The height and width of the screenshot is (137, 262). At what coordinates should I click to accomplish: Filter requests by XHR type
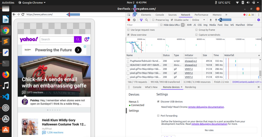pyautogui.click(x=189, y=25)
